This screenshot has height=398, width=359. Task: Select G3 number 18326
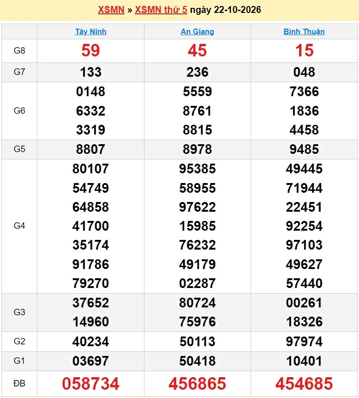(x=304, y=322)
